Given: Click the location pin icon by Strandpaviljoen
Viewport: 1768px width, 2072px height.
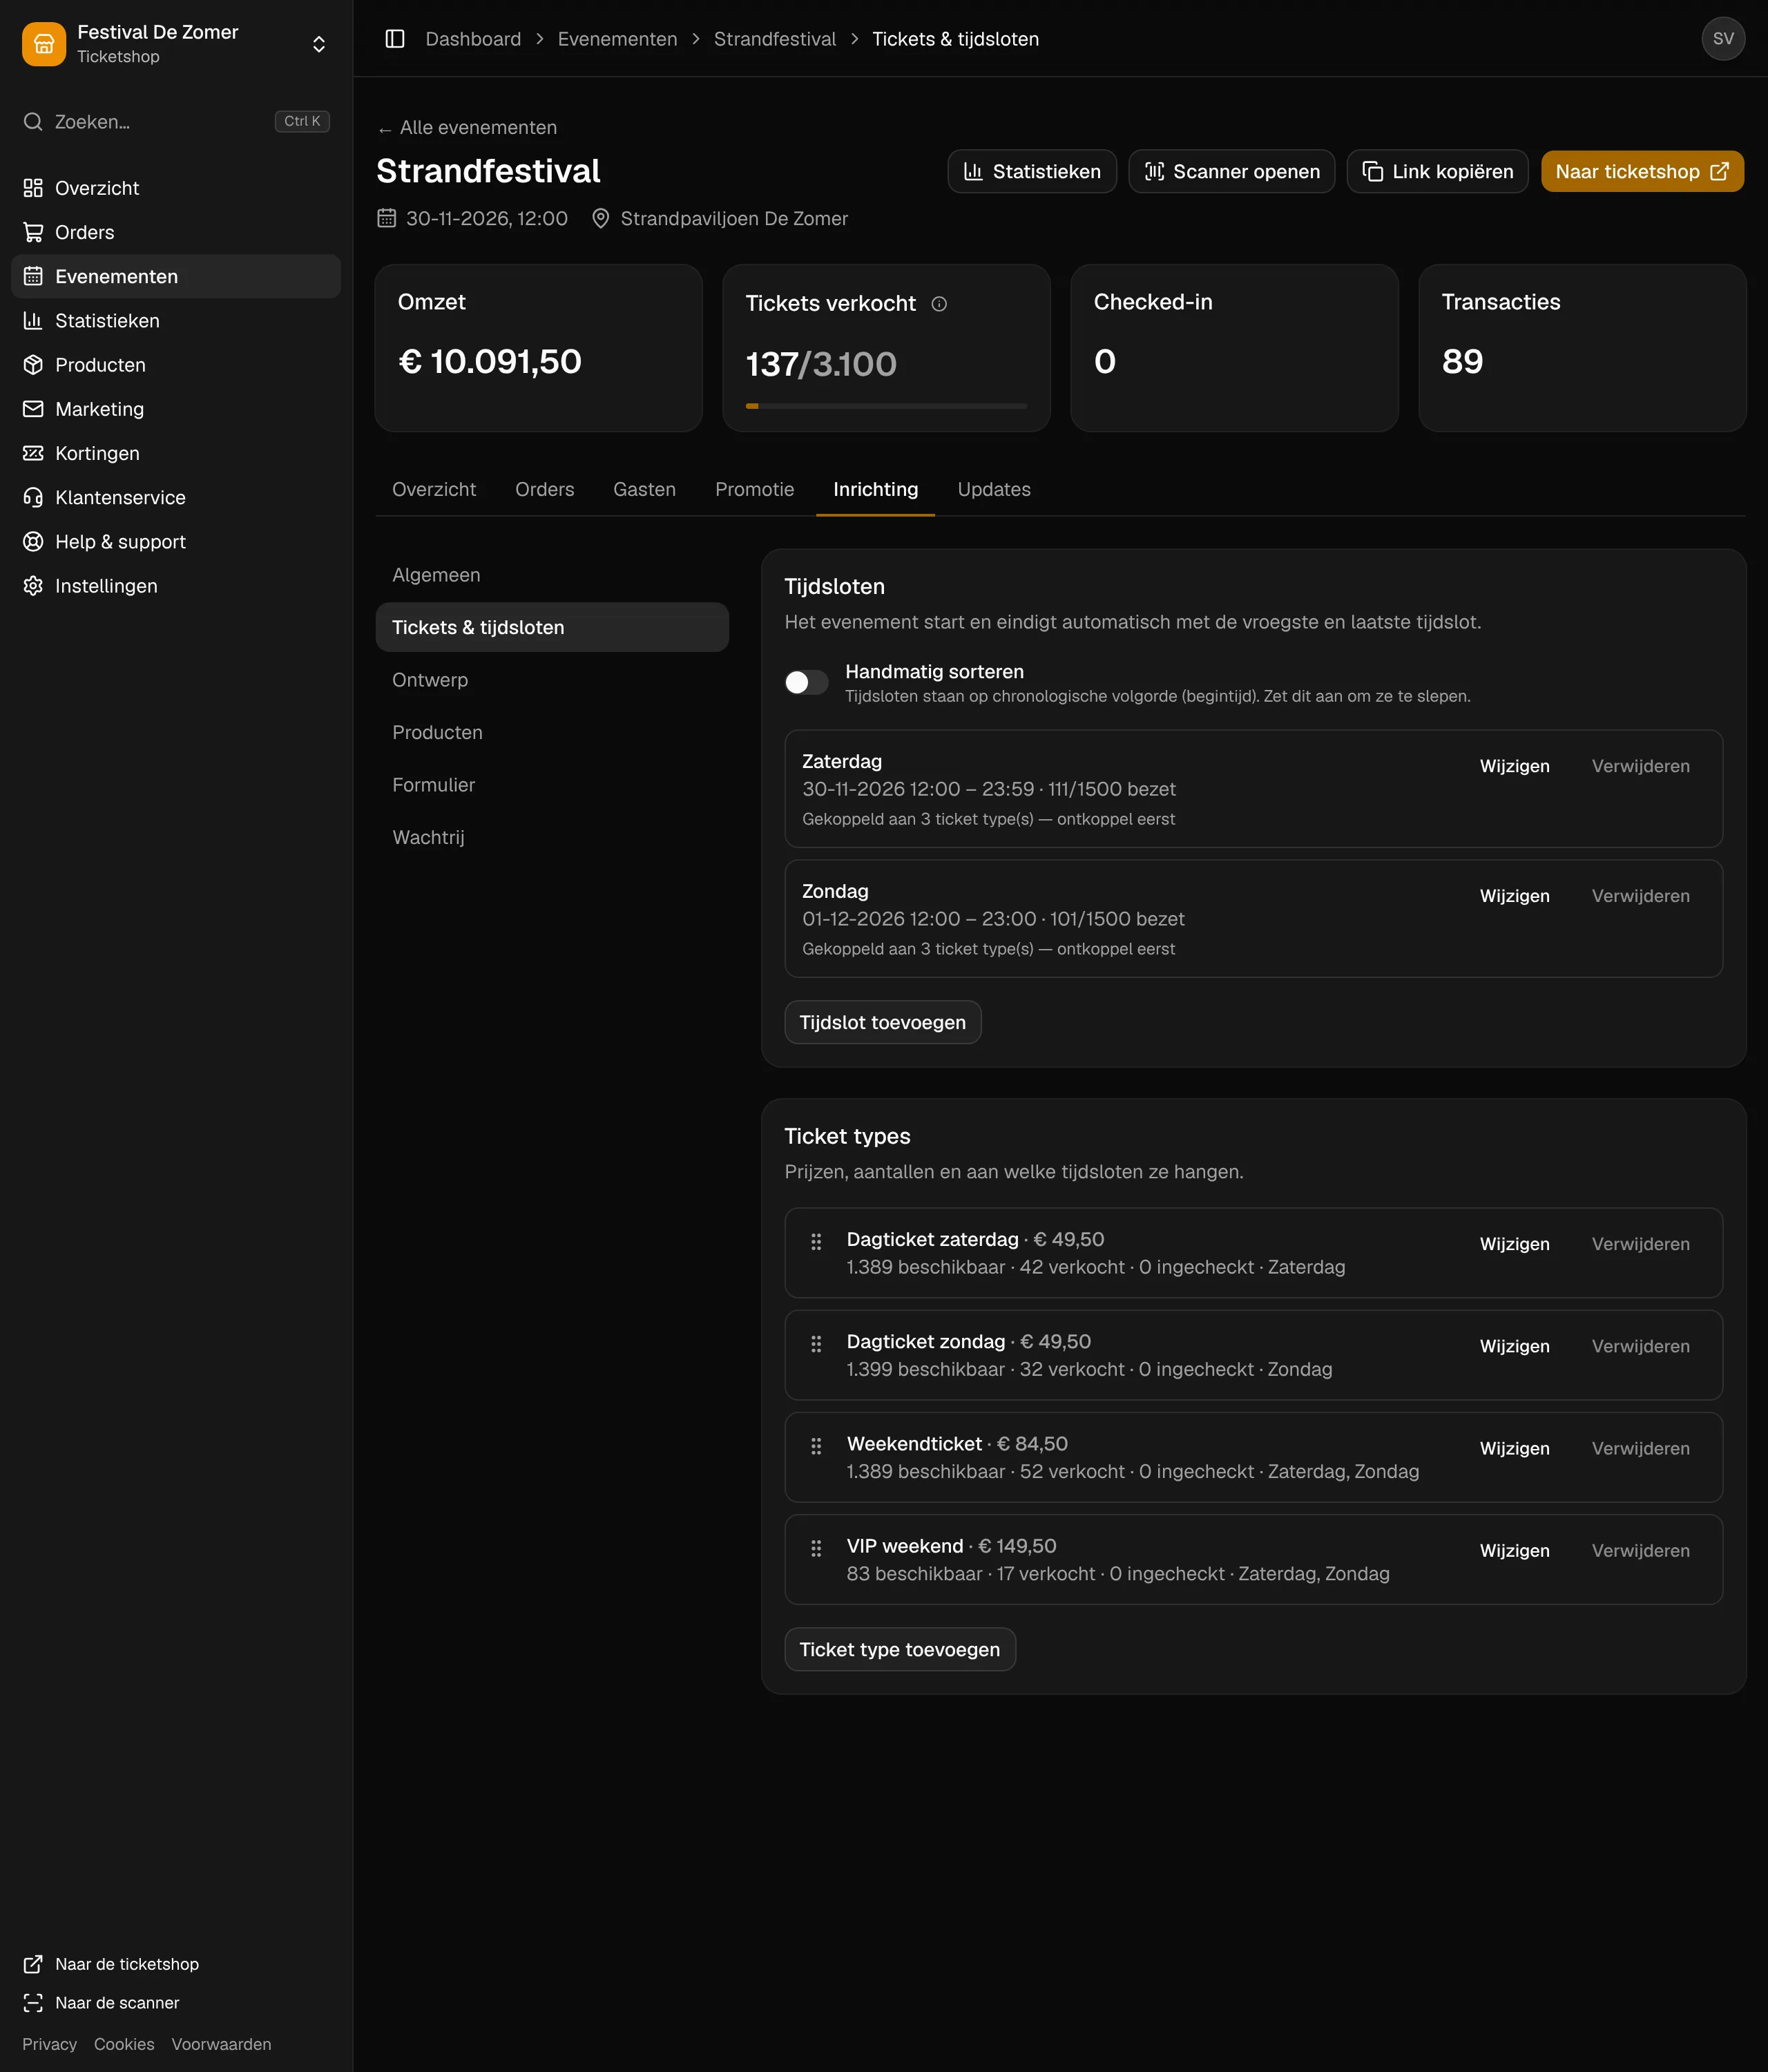Looking at the screenshot, I should click(x=601, y=218).
